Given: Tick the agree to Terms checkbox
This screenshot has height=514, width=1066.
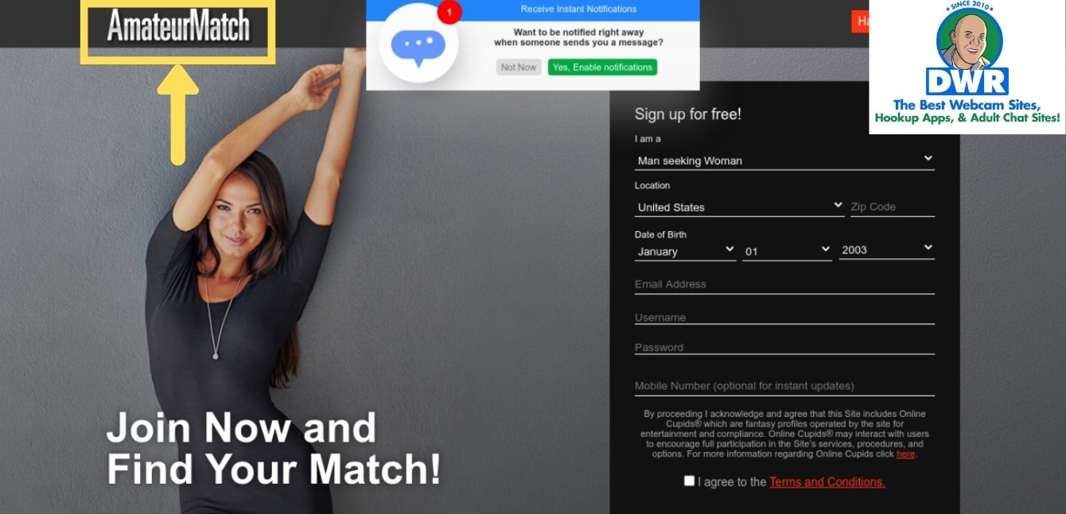Looking at the screenshot, I should tap(689, 481).
